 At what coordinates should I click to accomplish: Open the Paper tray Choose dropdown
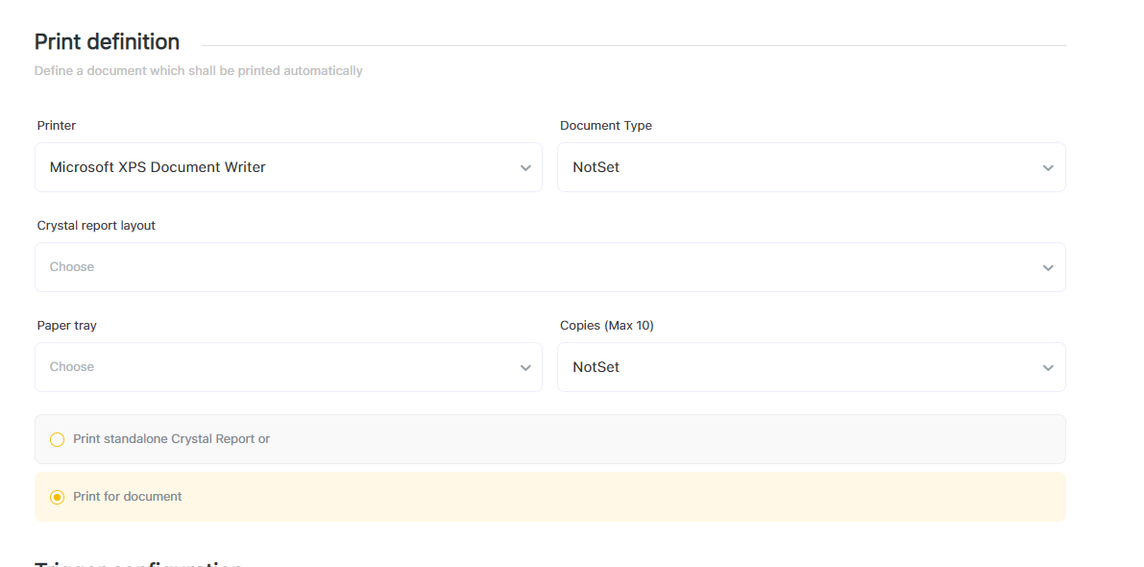tap(279, 367)
